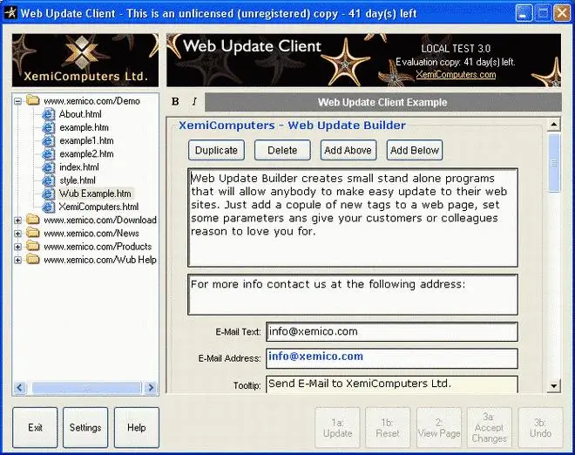This screenshot has height=455, width=575.
Task: Click the XemiComputers.html page icon
Action: pos(48,207)
